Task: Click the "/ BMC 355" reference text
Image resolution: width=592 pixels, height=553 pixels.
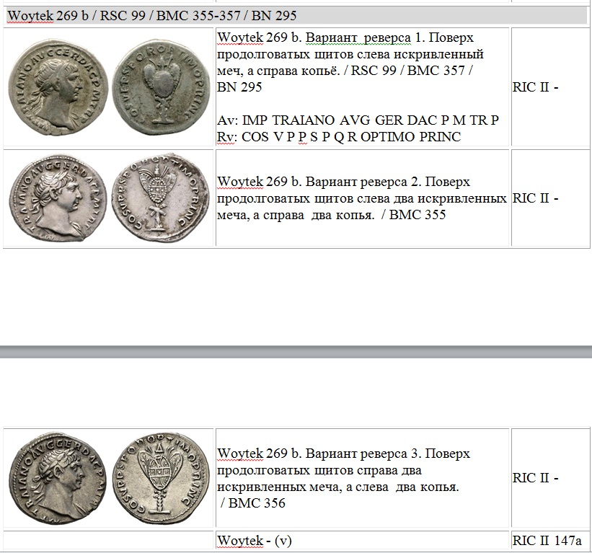Action: 418,215
